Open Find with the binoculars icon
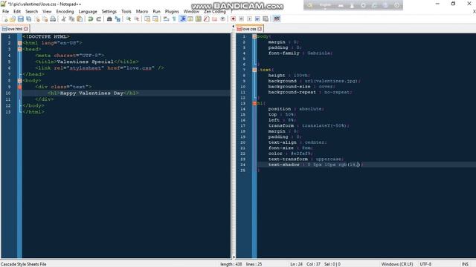Screen dimensions: 476x267 coord(109,19)
